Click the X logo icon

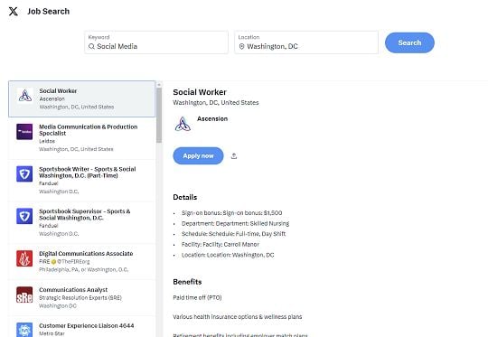click(13, 12)
